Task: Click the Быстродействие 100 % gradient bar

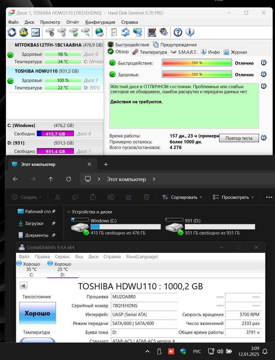Action: 197,63
